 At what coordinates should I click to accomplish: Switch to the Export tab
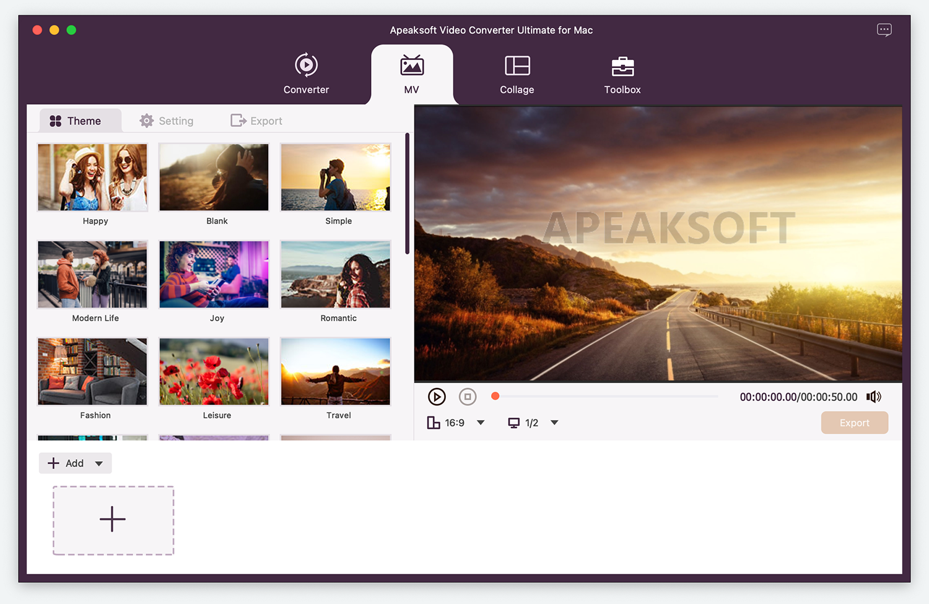click(256, 121)
